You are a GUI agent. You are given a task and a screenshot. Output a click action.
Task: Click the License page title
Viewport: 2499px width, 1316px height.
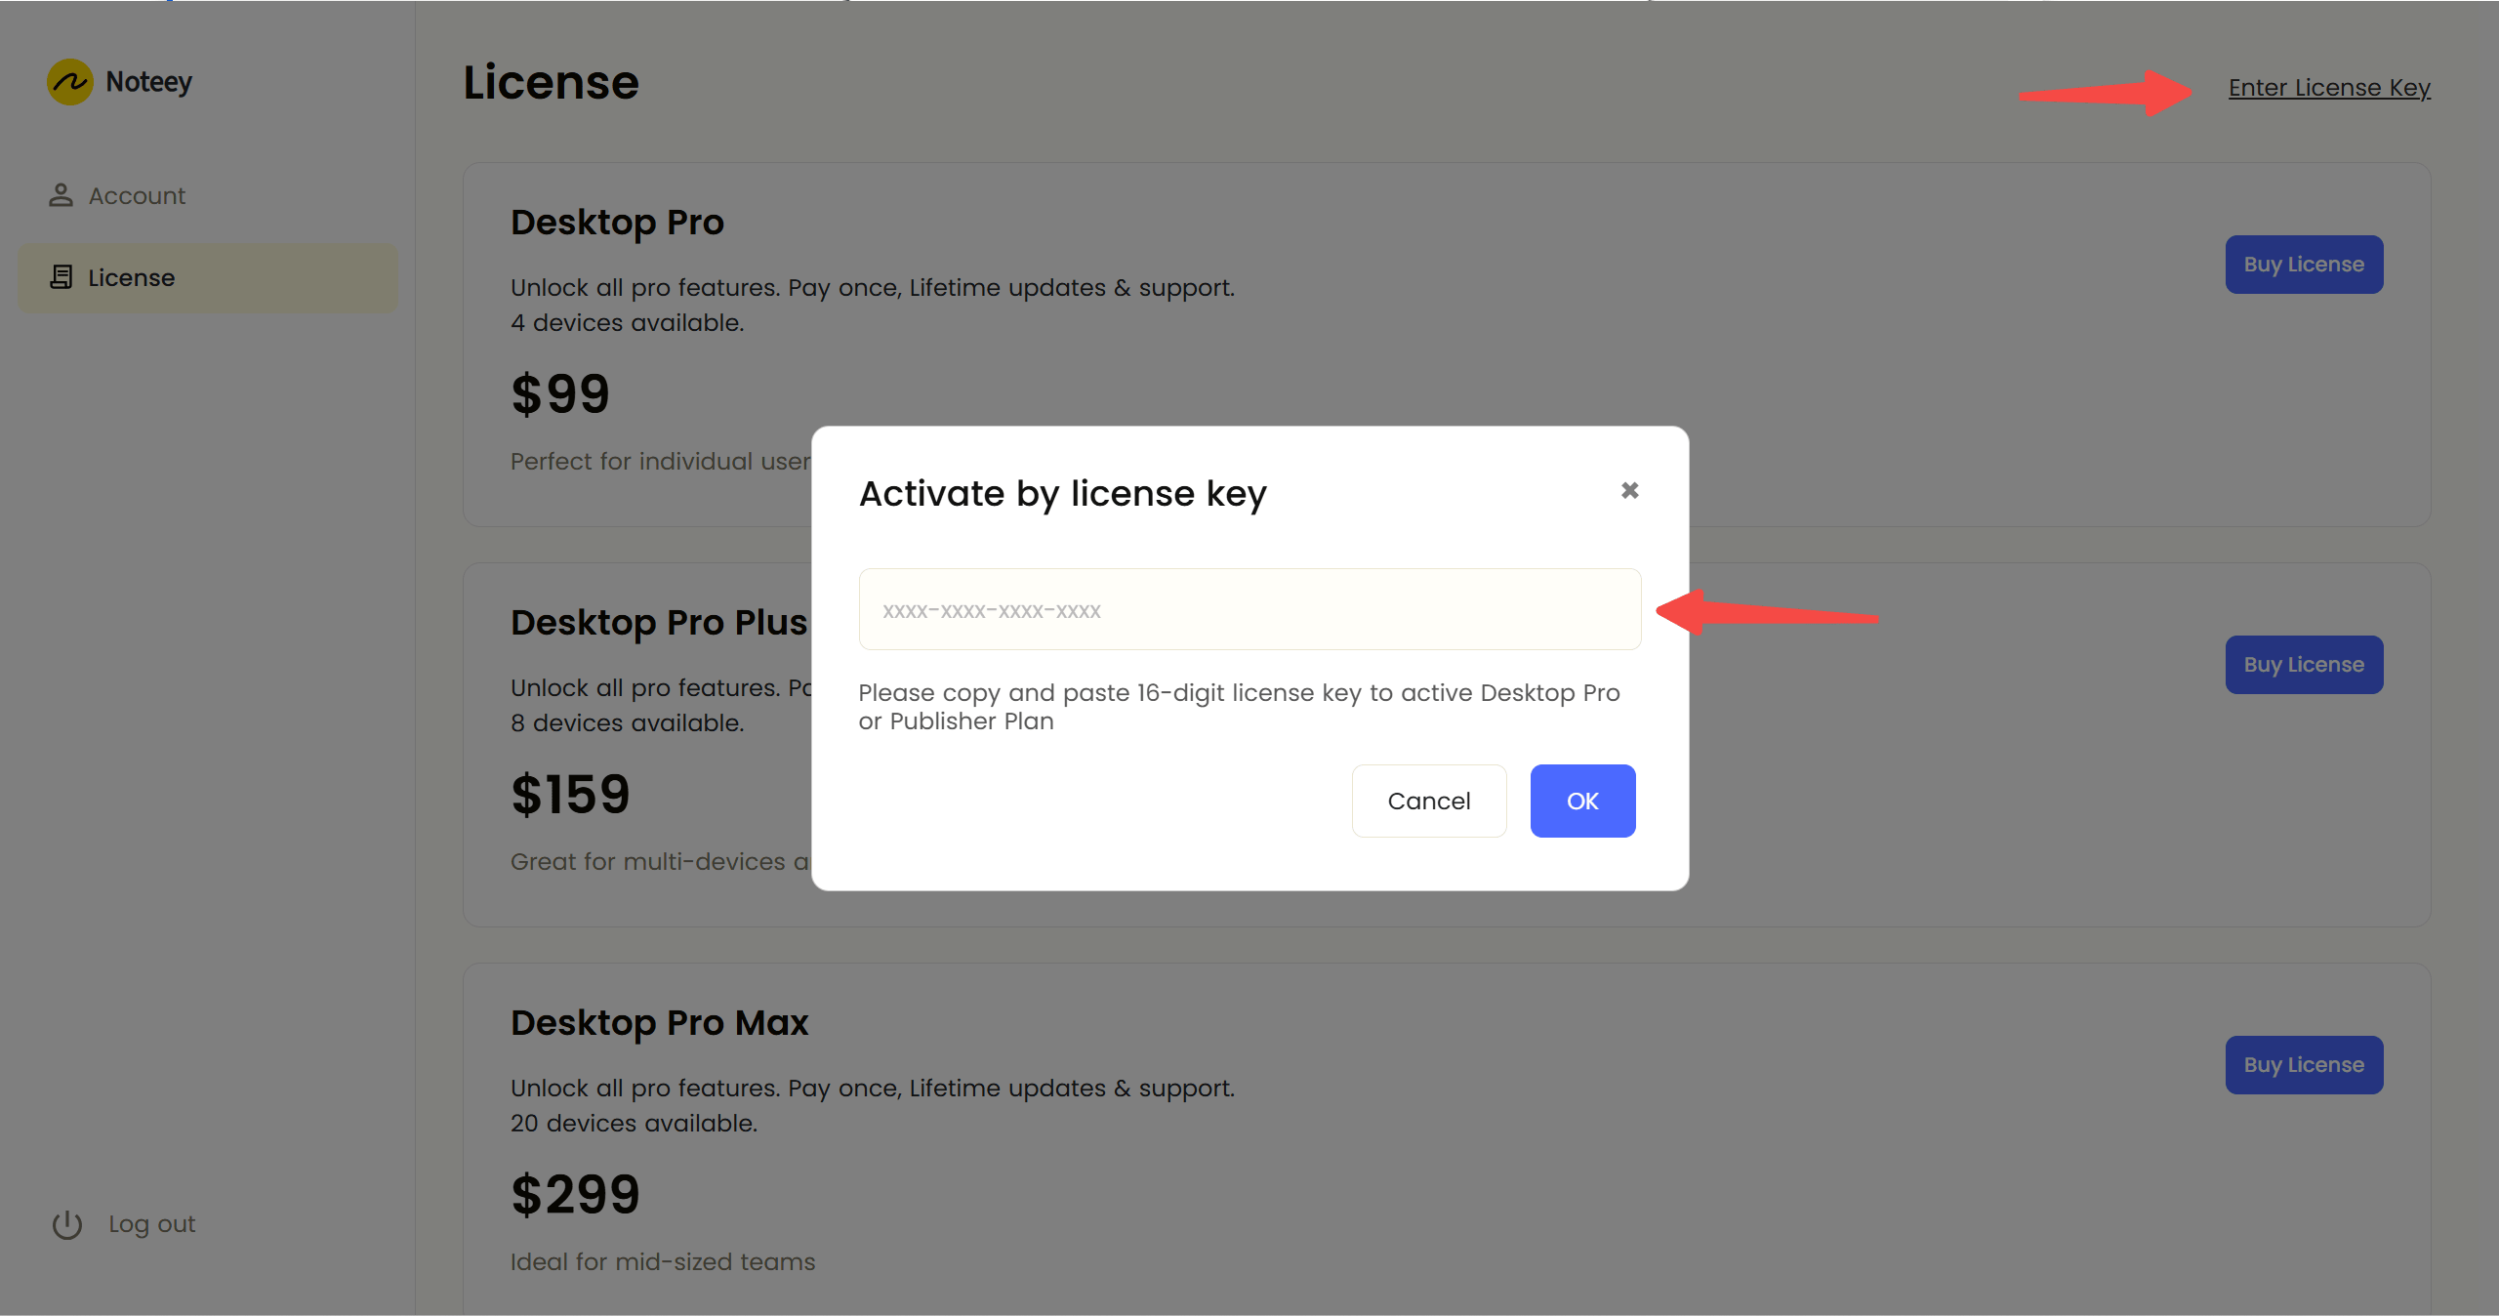[x=551, y=82]
